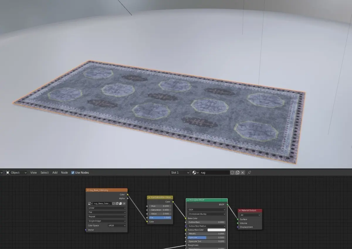Click the image texture node's Color output socket
This screenshot has height=249, width=352.
pyautogui.click(x=128, y=194)
